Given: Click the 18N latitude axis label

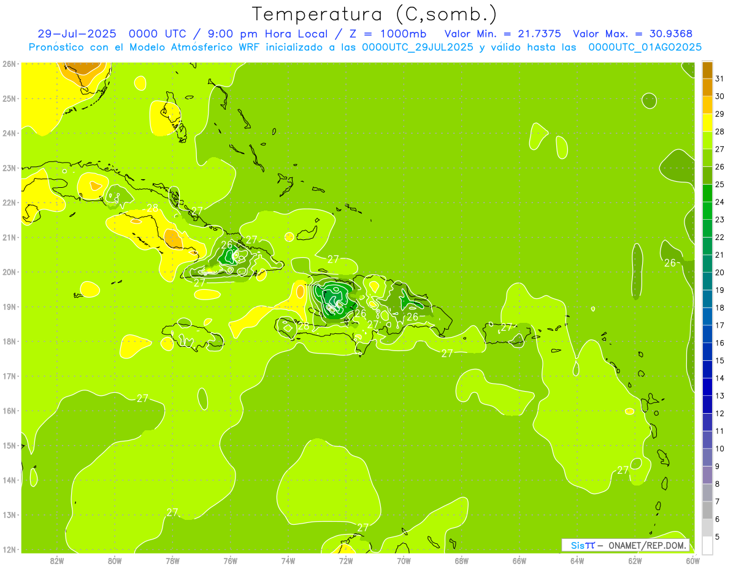Looking at the screenshot, I should (x=9, y=341).
